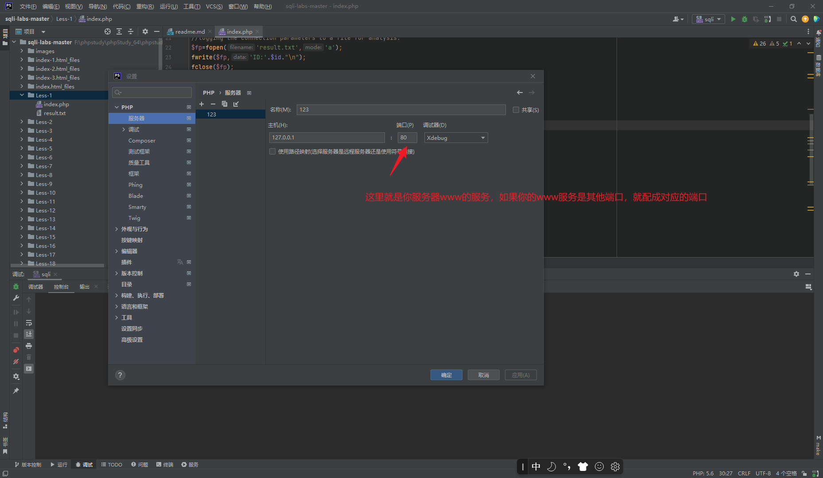Screen dimensions: 823x478
Task: Click the import server icon
Action: pyautogui.click(x=236, y=104)
